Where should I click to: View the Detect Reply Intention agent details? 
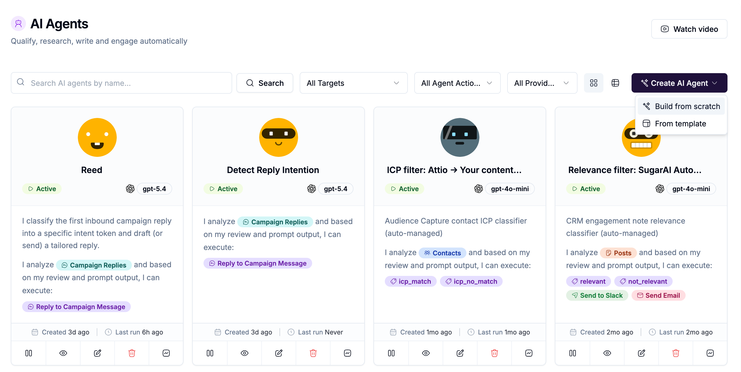click(244, 353)
